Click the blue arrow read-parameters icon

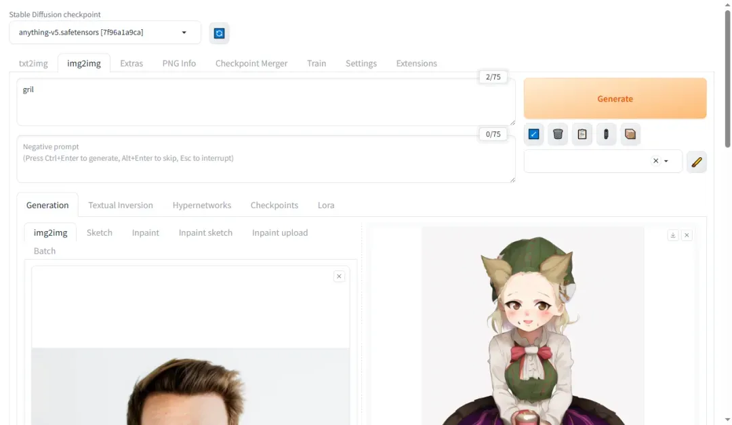[533, 134]
